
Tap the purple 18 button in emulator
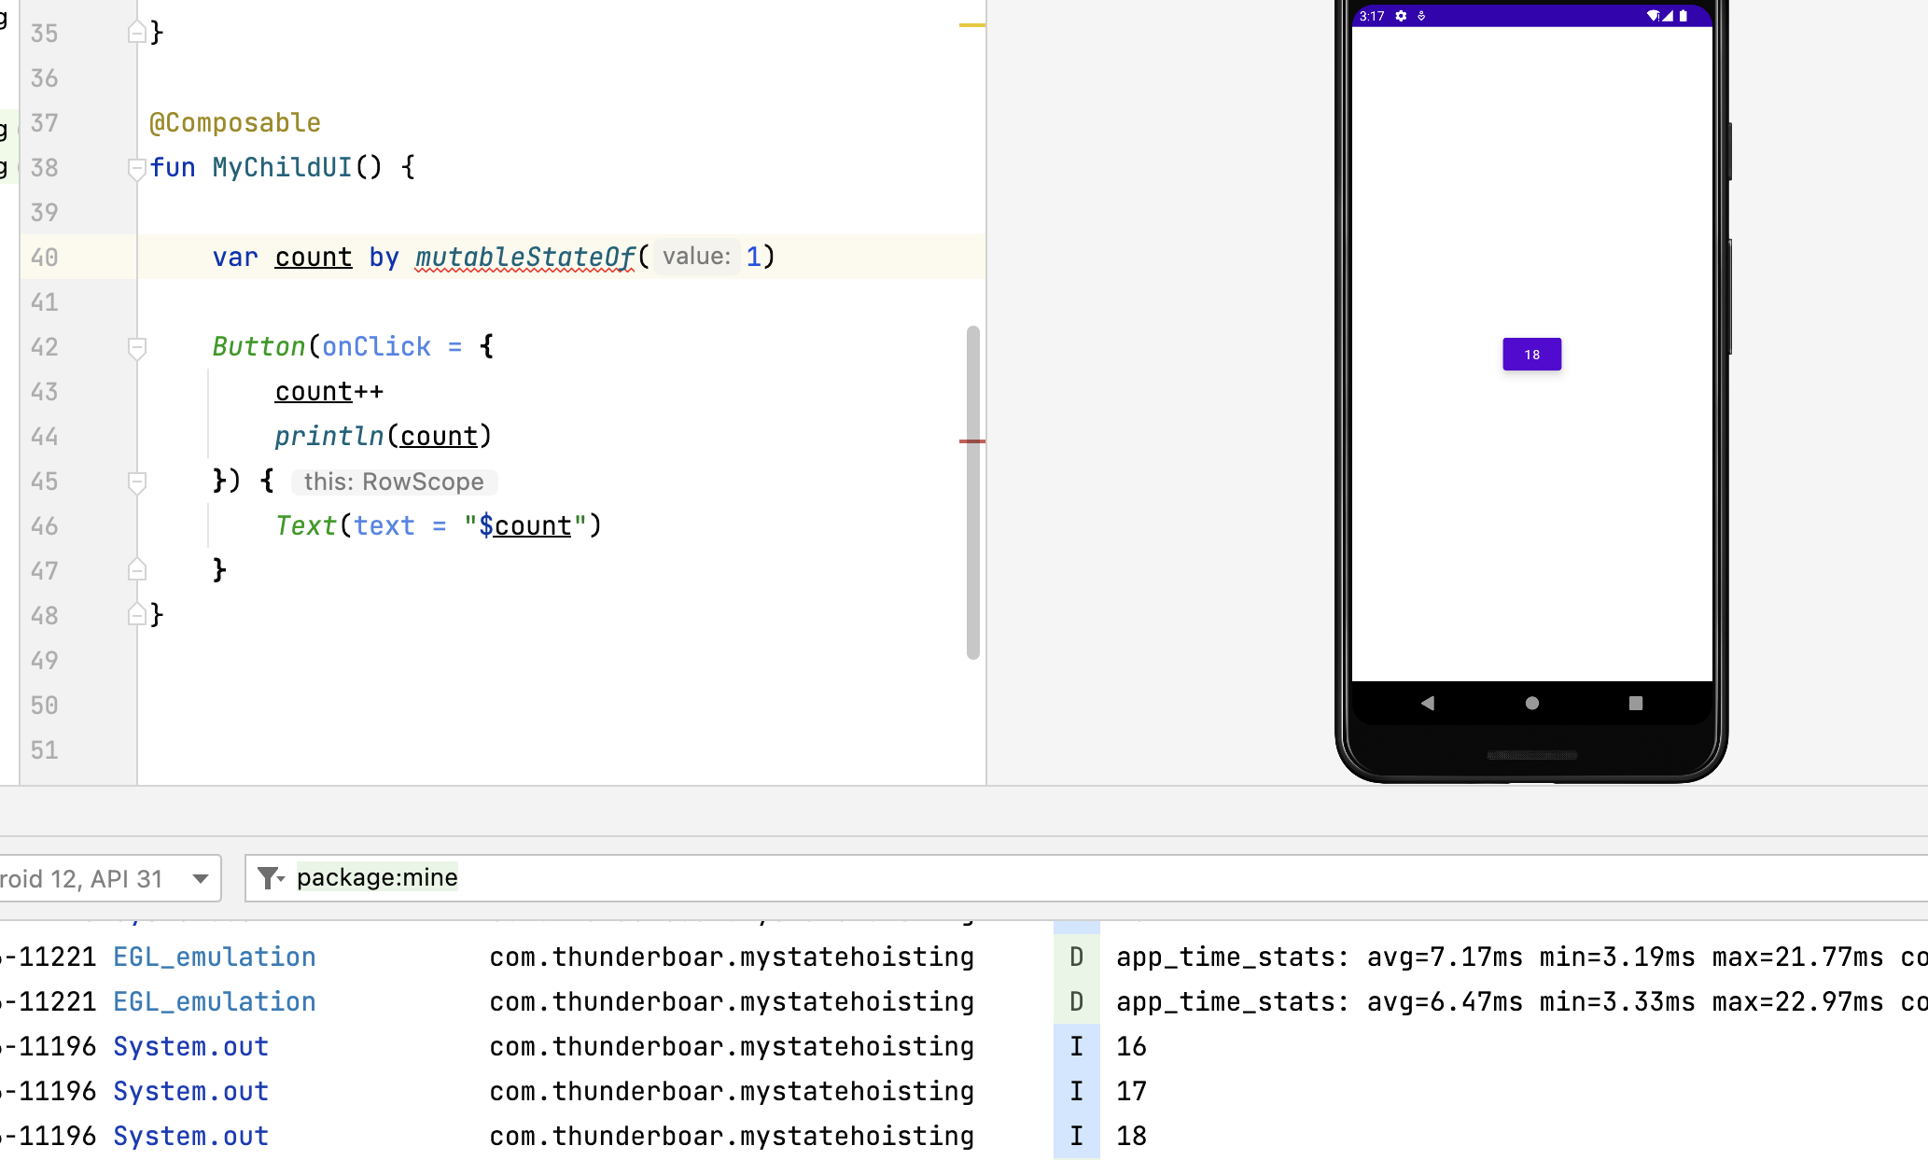point(1531,355)
